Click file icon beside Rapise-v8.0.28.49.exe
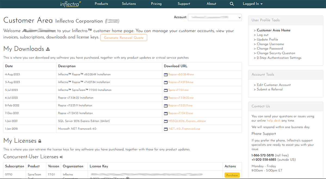The width and height of the screenshot is (326, 179). click(166, 74)
